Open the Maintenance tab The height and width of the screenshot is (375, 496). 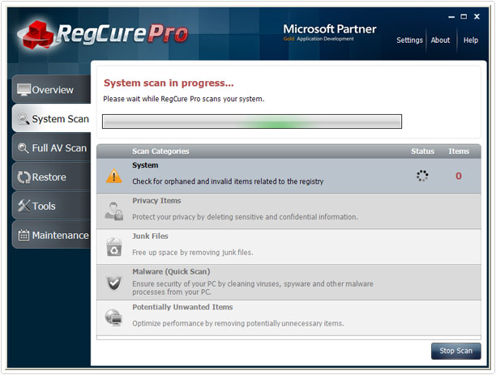52,235
